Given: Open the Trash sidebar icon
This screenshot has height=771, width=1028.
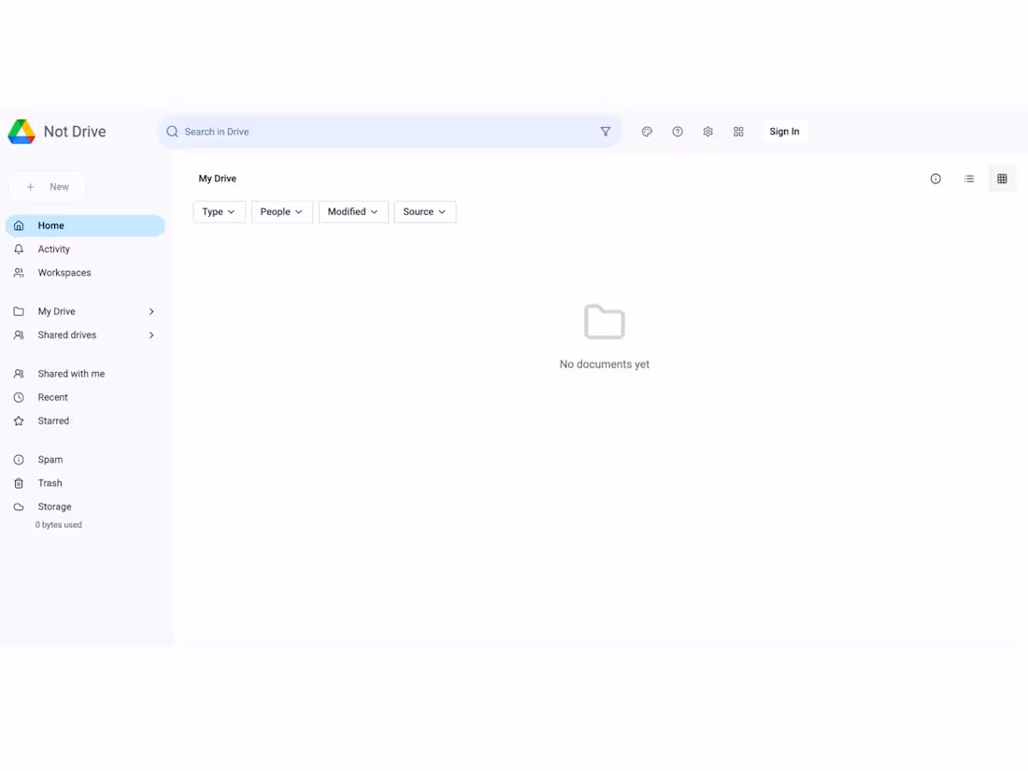Looking at the screenshot, I should click(x=50, y=482).
